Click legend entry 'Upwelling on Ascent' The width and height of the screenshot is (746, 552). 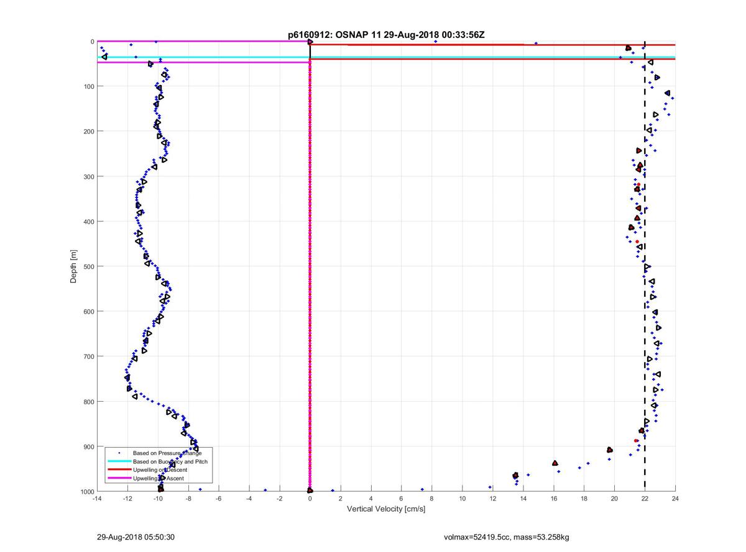click(159, 478)
